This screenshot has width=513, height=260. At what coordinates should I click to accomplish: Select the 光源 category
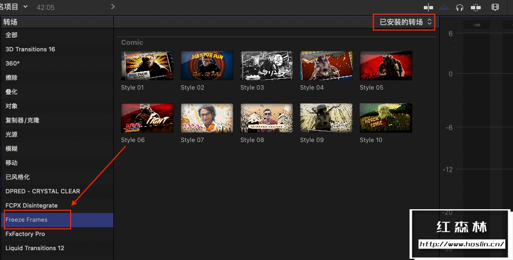tap(57, 134)
